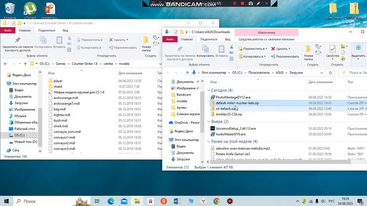Switch to Поделиться tab in models window
367x206 pixels.
[x=46, y=30]
